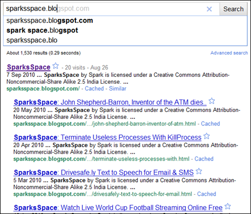Open Cached link for john-shepherd-barron page
251x214 pixels.
[210, 123]
